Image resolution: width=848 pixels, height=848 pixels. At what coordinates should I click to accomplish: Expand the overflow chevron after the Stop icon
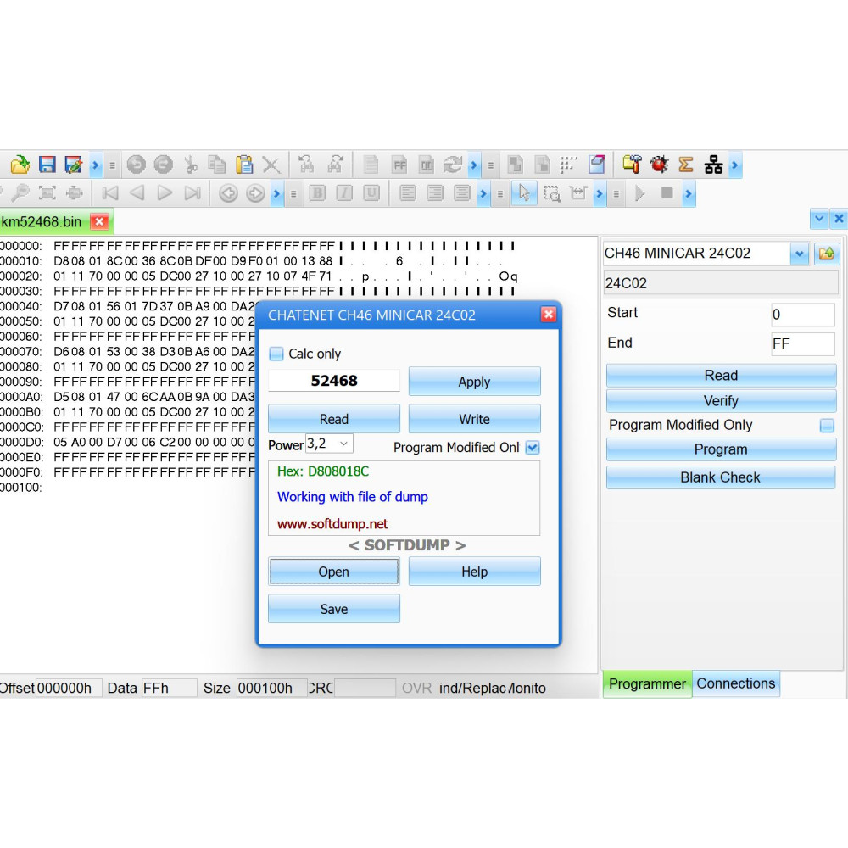689,193
